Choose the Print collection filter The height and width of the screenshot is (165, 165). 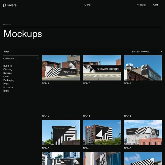6,84
